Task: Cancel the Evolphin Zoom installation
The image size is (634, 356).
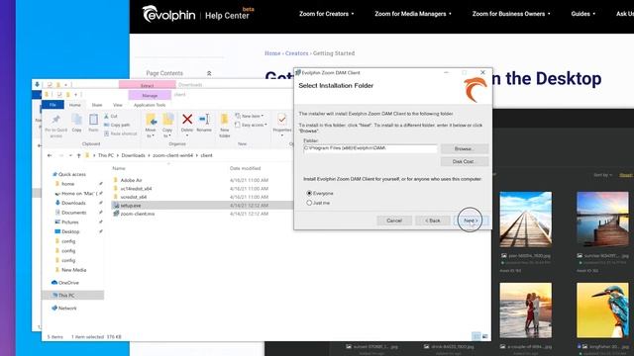Action: point(394,221)
